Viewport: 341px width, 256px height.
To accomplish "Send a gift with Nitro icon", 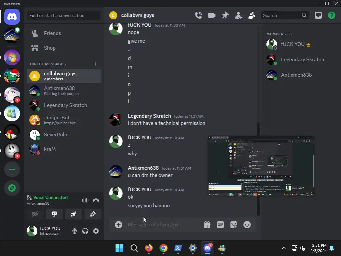I will [207, 225].
